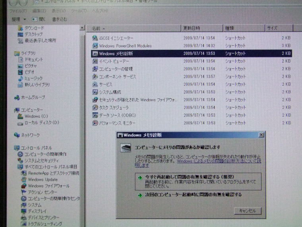
Task: Select the コンピューターの管理 icon
Action: pos(95,69)
